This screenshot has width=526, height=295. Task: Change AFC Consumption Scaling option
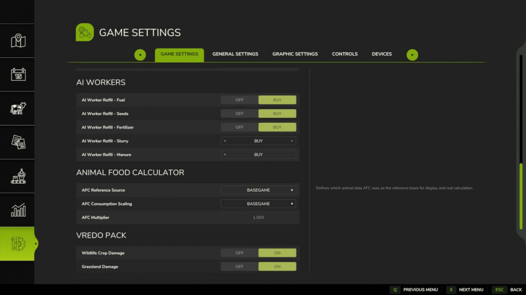(x=258, y=204)
